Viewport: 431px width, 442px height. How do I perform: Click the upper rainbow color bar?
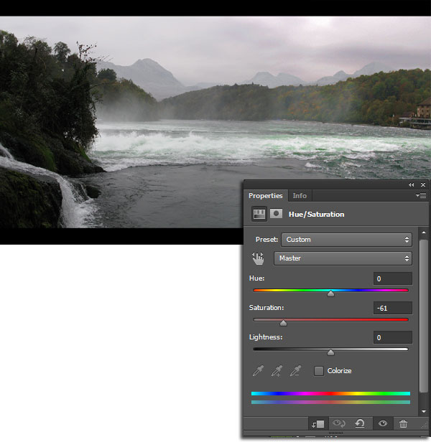pos(330,393)
